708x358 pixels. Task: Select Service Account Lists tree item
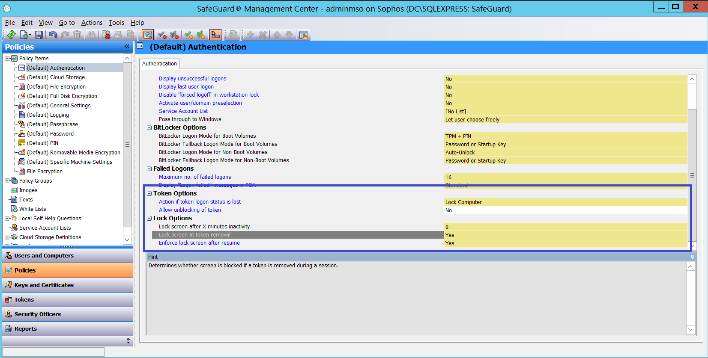click(x=45, y=228)
